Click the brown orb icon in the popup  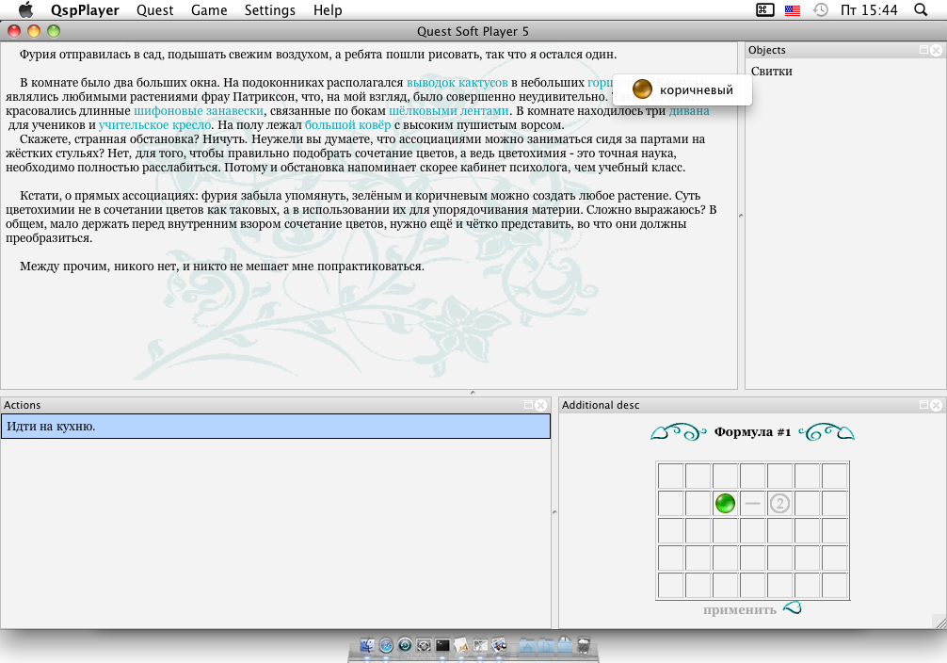coord(642,90)
